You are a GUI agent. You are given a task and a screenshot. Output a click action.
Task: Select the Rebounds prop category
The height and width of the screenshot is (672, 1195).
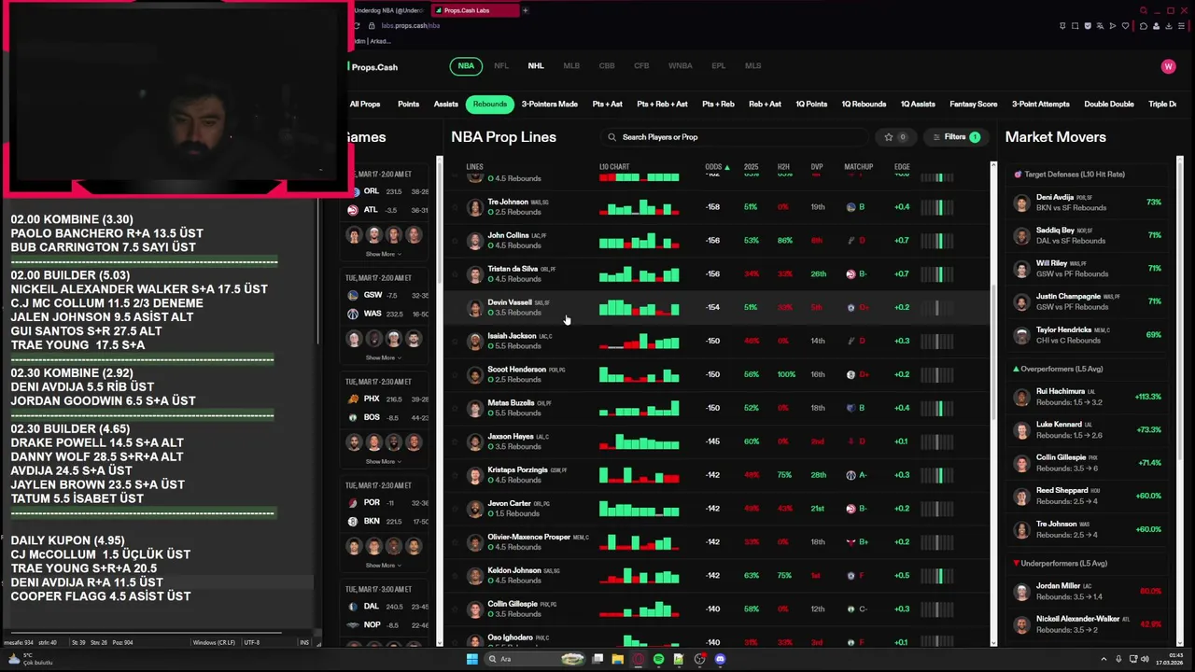click(489, 105)
